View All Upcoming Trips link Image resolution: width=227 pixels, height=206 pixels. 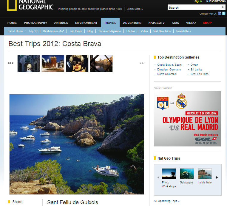tap(167, 201)
